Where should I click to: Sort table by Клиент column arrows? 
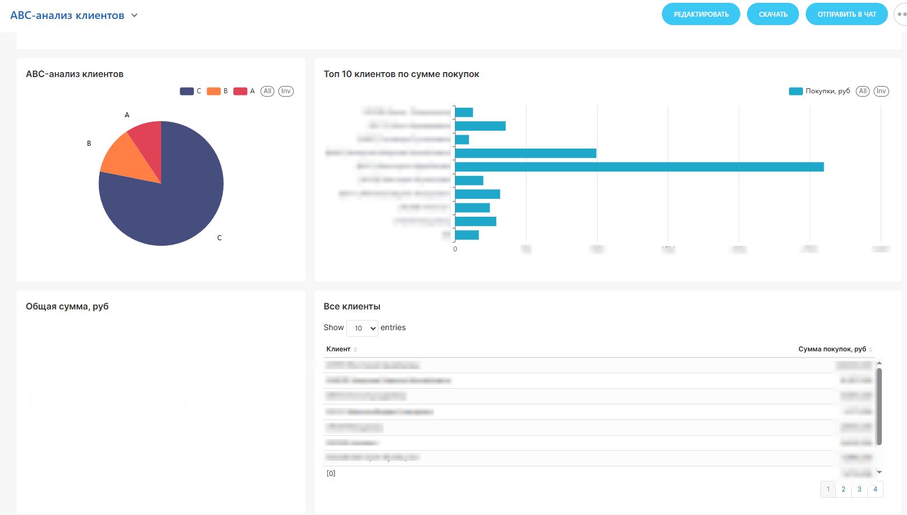click(355, 350)
